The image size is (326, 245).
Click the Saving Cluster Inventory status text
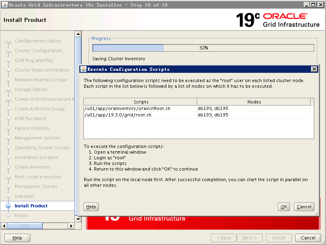(119, 59)
